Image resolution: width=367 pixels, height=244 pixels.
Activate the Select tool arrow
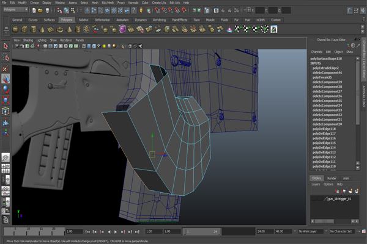6,46
